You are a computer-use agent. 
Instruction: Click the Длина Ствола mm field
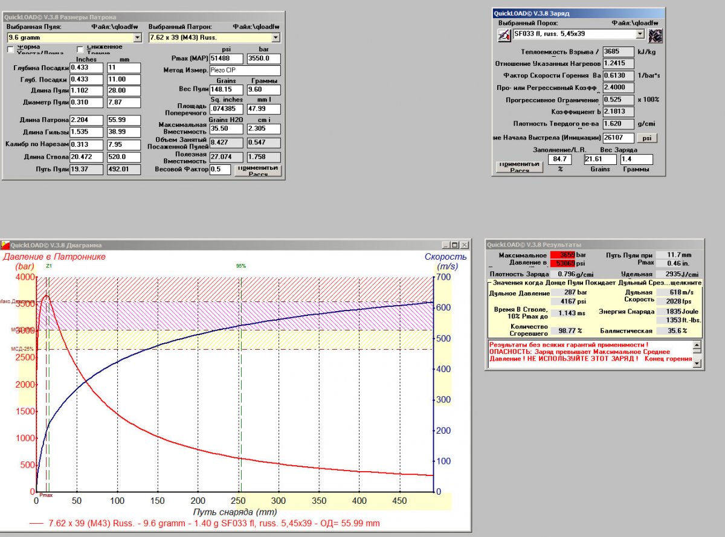(x=123, y=157)
